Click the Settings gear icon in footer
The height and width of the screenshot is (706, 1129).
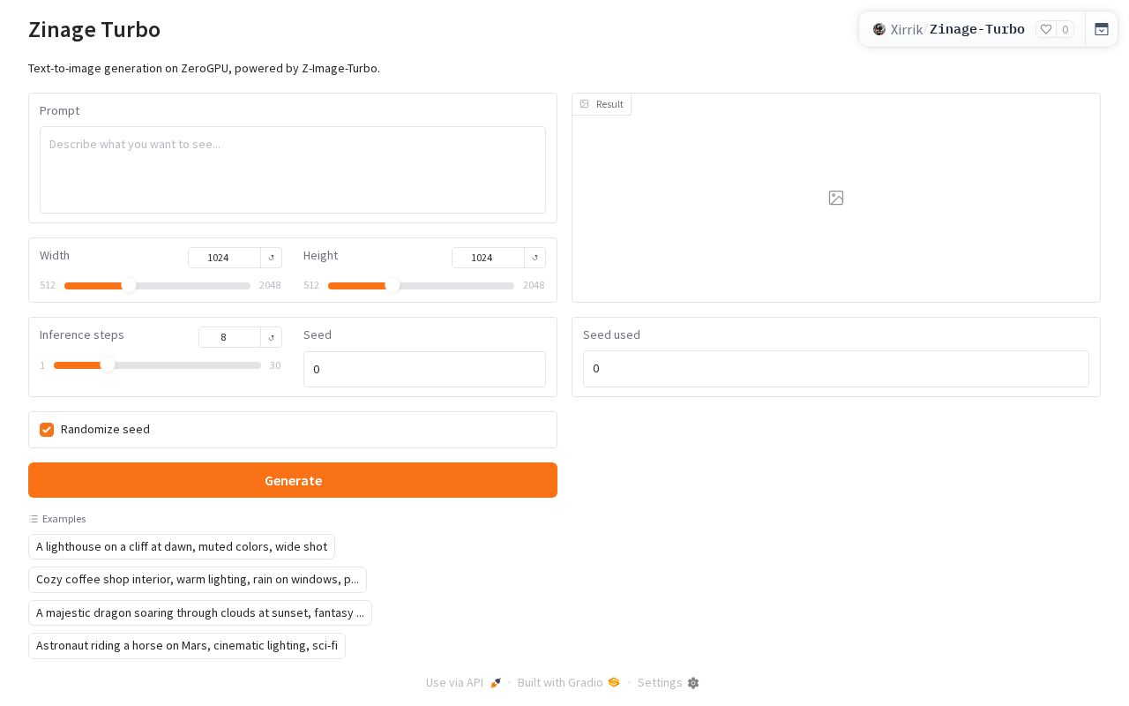pos(693,683)
